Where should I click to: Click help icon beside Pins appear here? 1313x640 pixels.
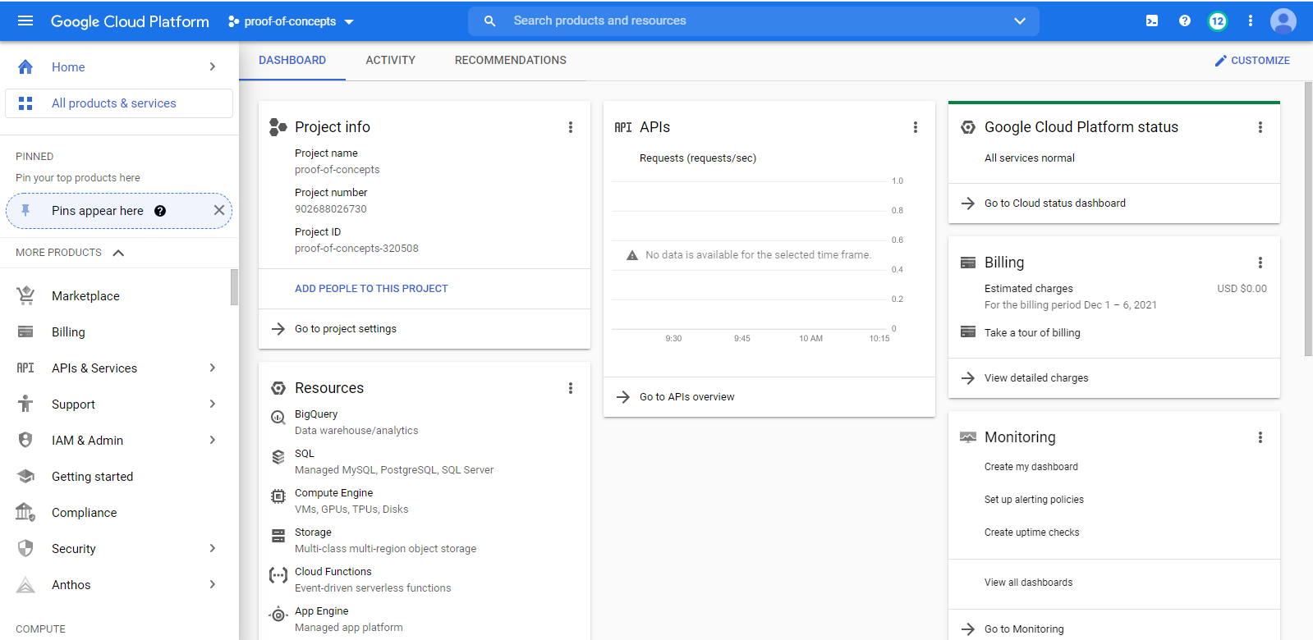[160, 211]
